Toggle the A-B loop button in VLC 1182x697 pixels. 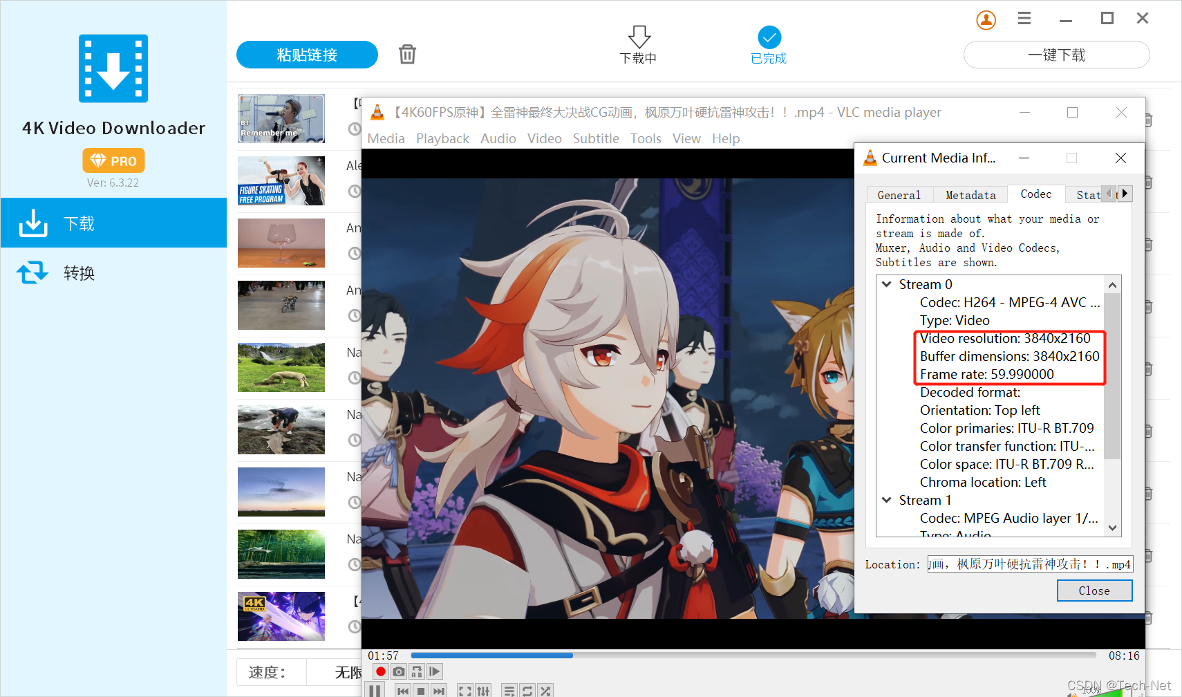click(417, 671)
